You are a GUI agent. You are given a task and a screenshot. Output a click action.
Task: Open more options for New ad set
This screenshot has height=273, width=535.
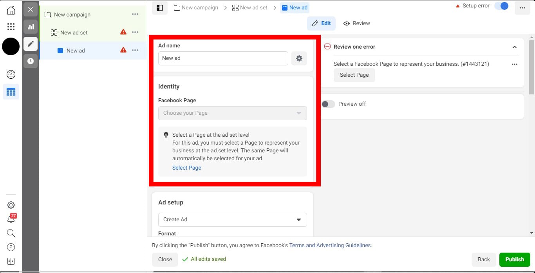pos(135,33)
